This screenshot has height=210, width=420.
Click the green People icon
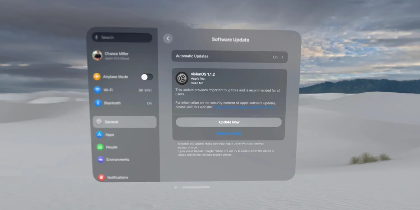pos(100,147)
